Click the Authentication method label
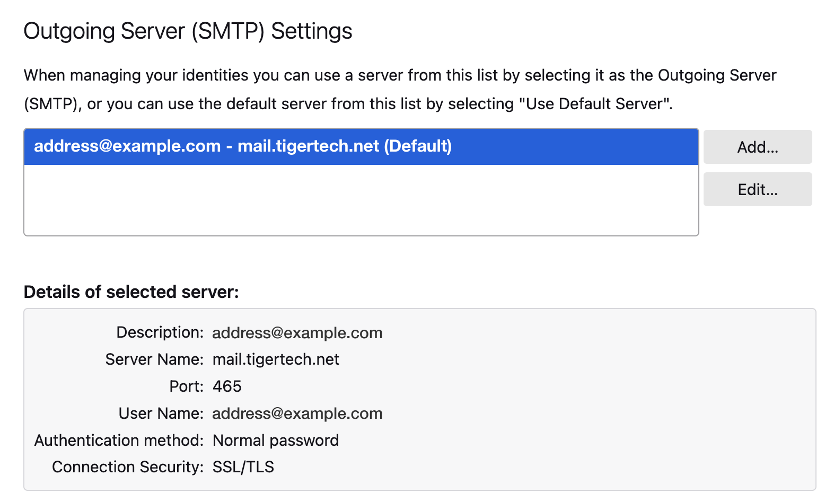 pos(119,441)
